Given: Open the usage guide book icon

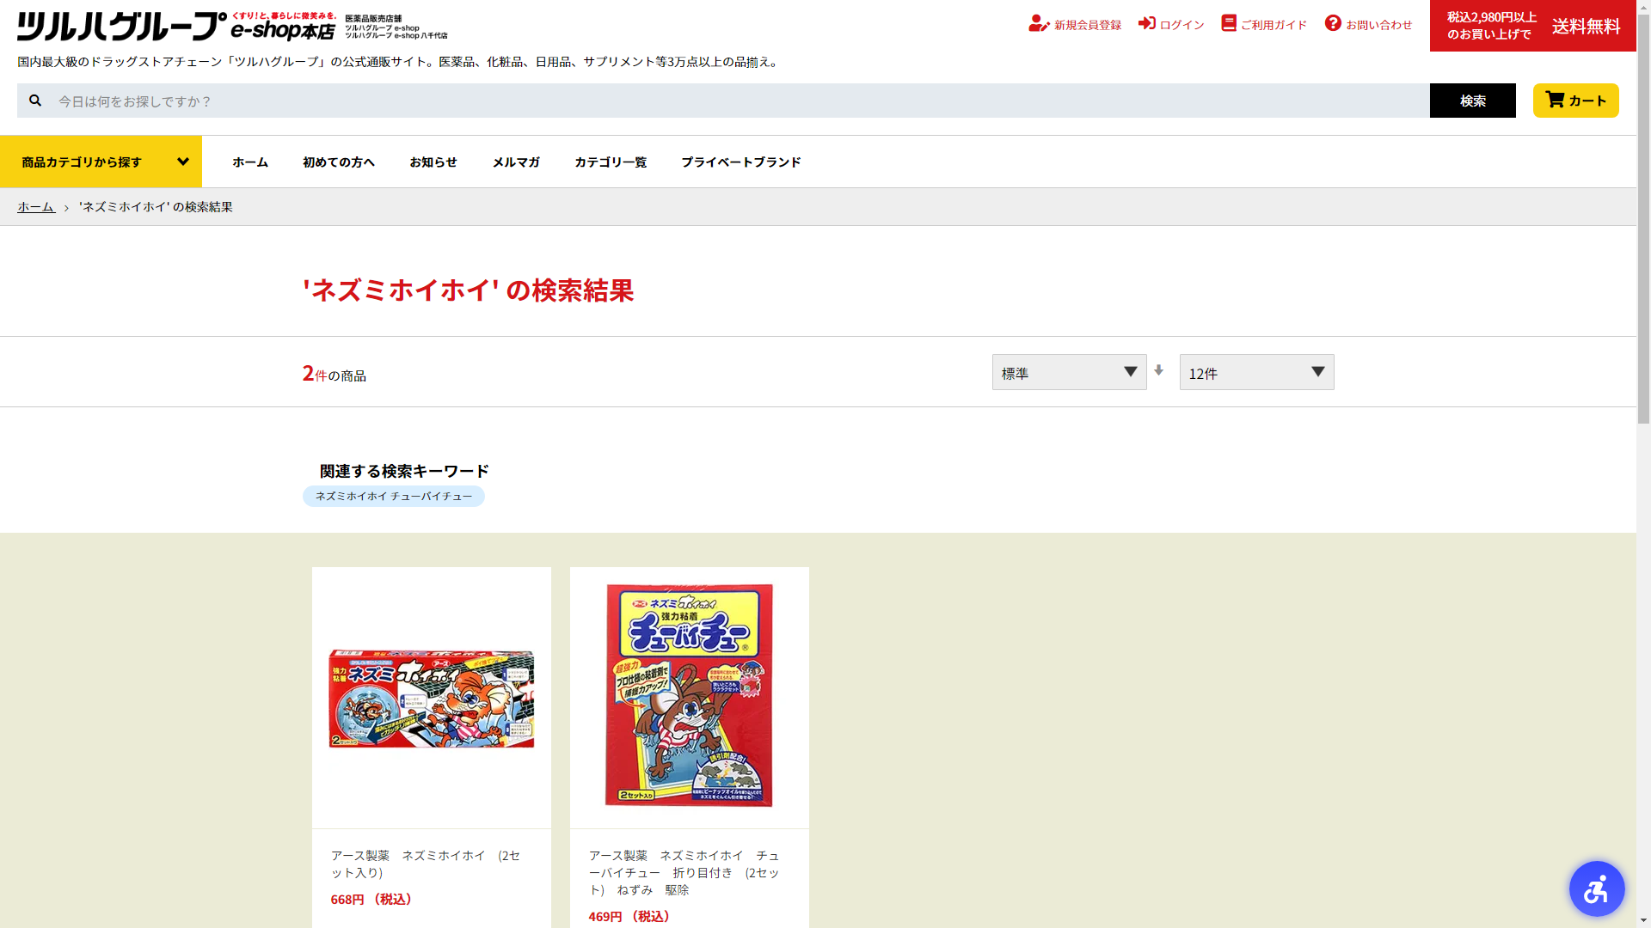Looking at the screenshot, I should click(x=1229, y=23).
